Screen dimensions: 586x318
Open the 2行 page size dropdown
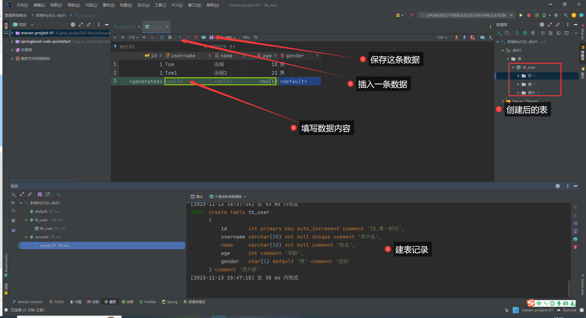tap(134, 37)
